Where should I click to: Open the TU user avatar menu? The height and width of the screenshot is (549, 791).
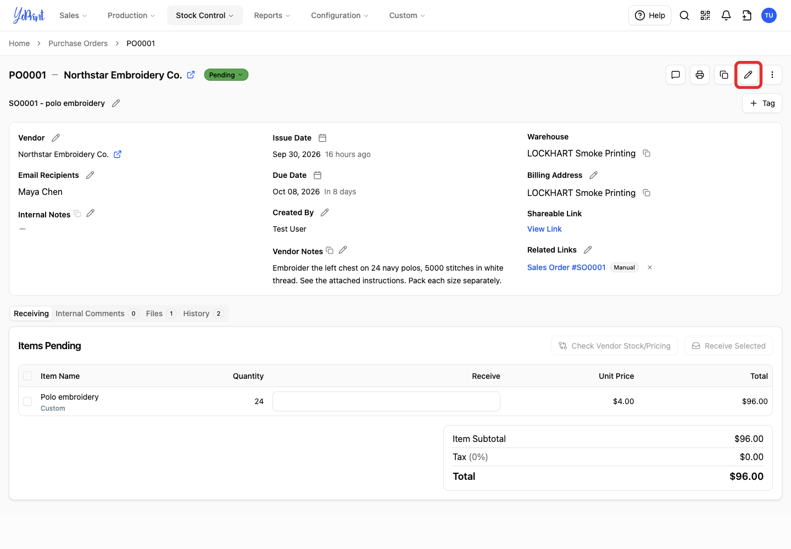tap(769, 15)
